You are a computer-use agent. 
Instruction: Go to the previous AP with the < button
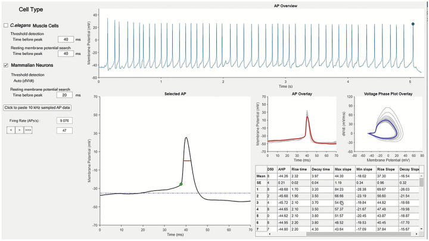coord(11,130)
